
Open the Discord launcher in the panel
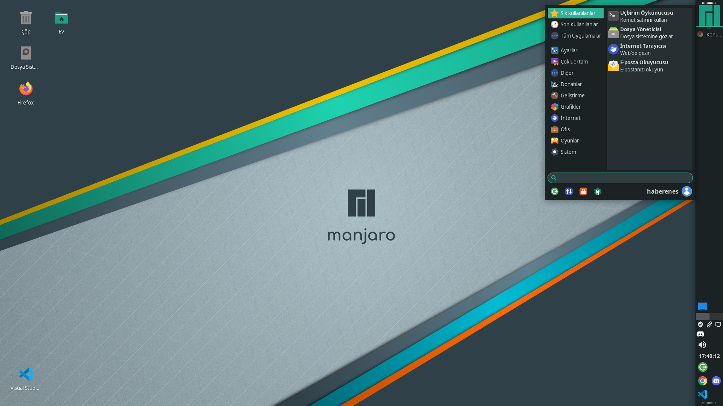click(716, 381)
